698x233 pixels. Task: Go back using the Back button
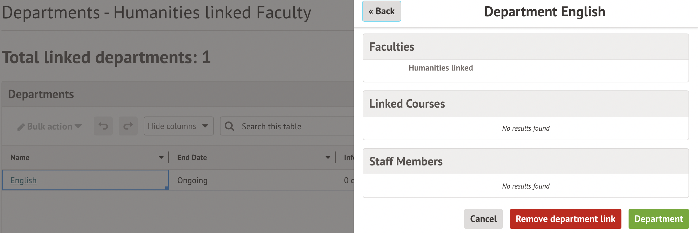coord(381,11)
